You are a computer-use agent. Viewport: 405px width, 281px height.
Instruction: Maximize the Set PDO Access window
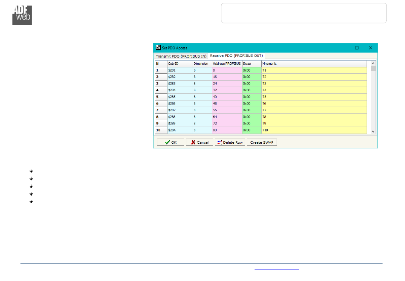point(357,48)
